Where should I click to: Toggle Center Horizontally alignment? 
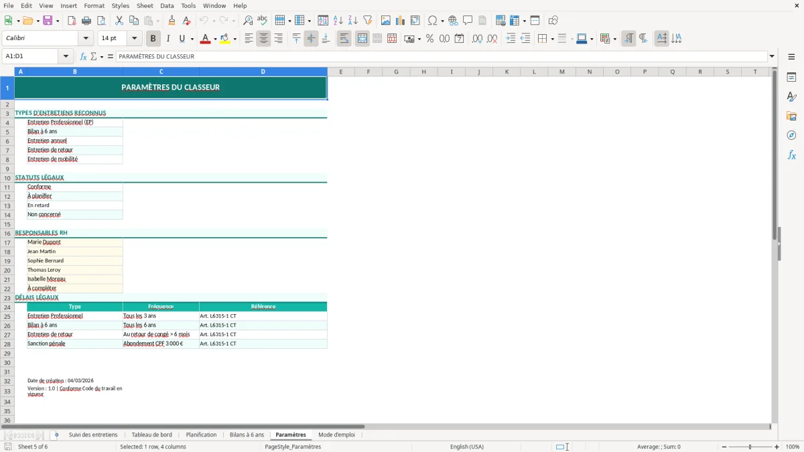tap(263, 39)
